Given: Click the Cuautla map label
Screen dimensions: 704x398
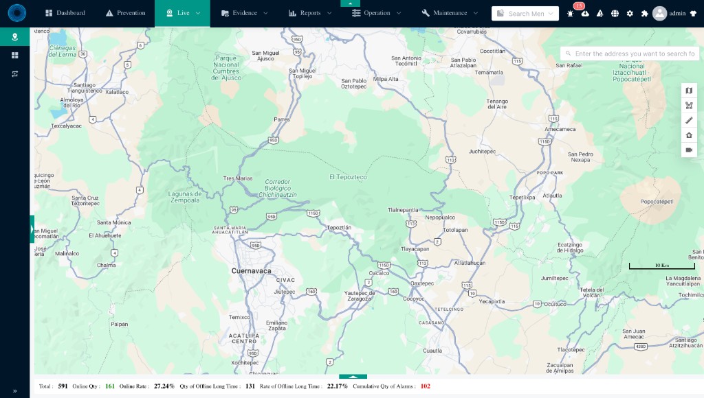Looking at the screenshot, I should pyautogui.click(x=432, y=351).
